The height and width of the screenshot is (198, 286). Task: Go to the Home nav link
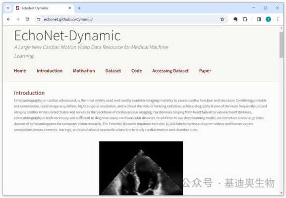[x=20, y=71]
